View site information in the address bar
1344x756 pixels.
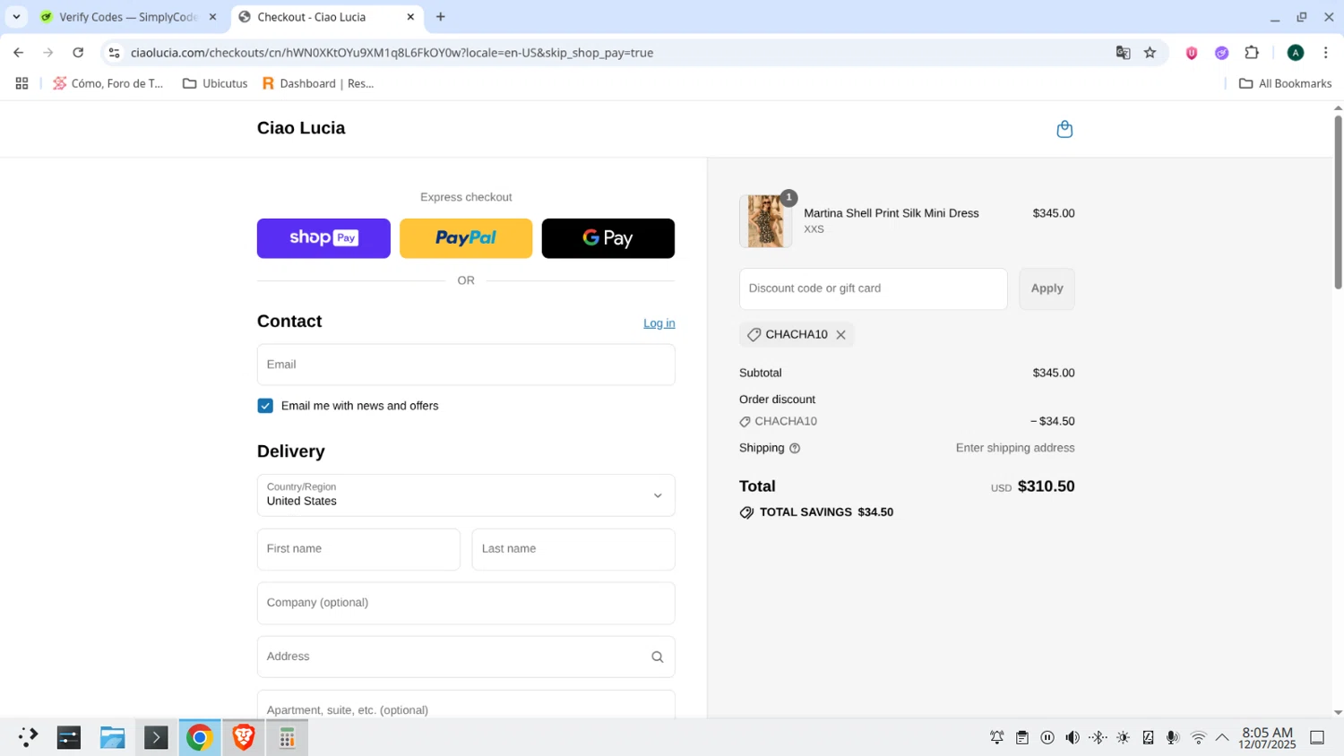point(114,53)
